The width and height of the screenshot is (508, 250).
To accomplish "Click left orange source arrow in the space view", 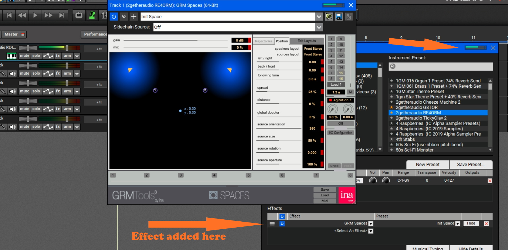I will point(130,70).
